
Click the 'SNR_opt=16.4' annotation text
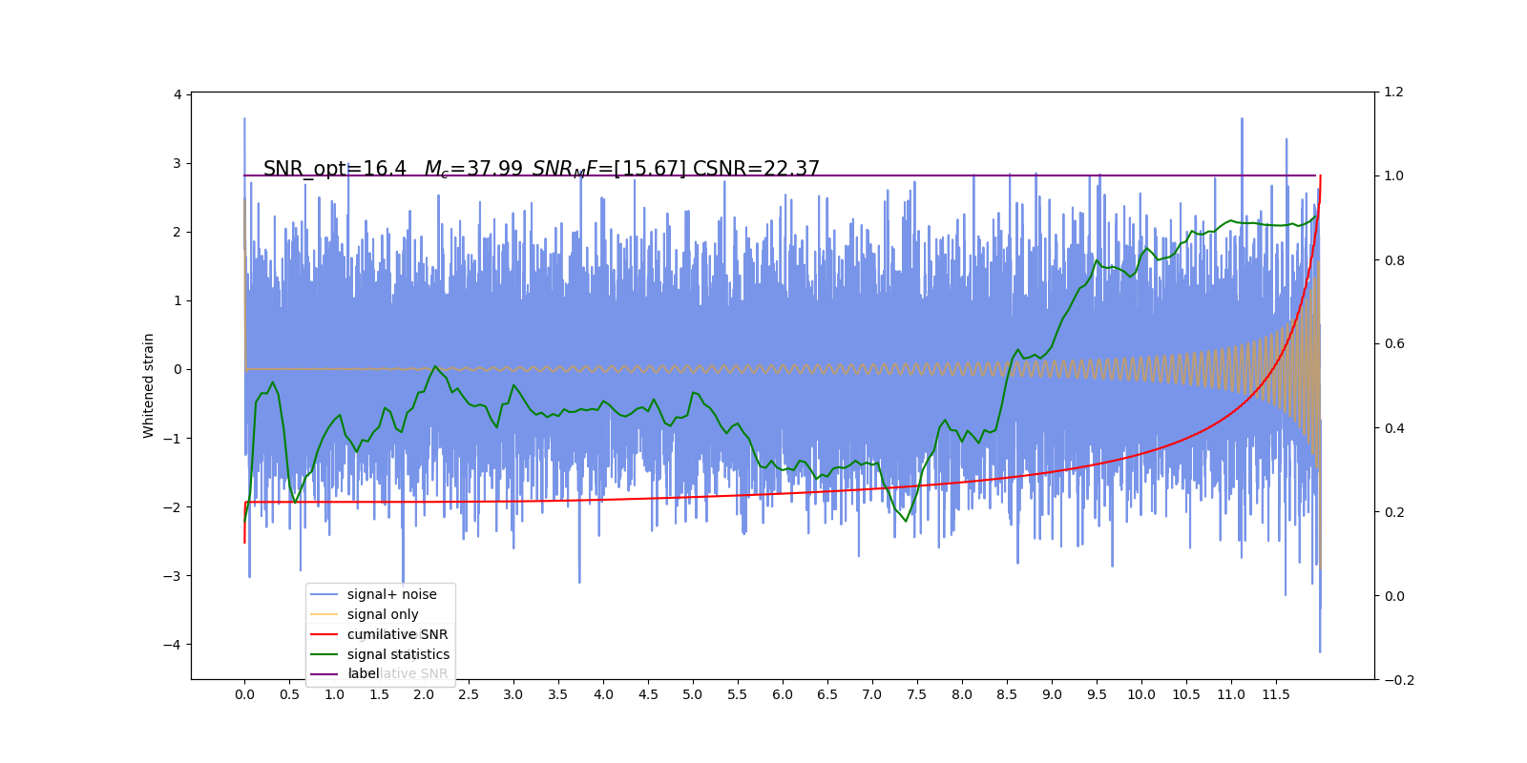coord(335,169)
